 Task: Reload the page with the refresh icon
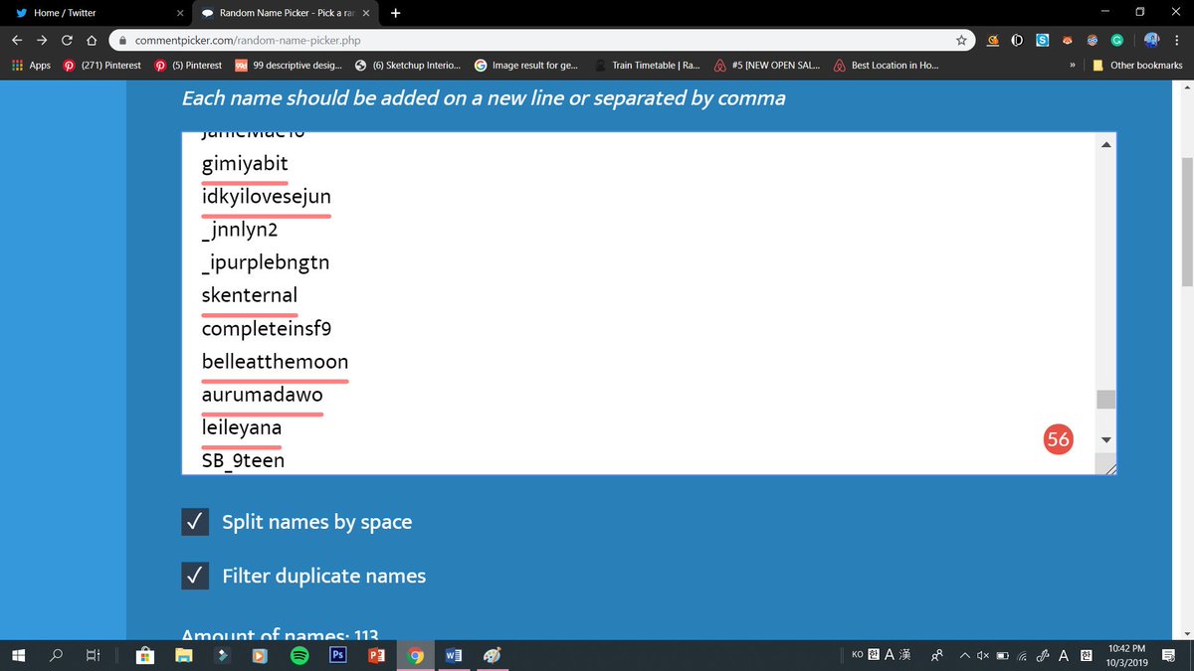click(66, 41)
